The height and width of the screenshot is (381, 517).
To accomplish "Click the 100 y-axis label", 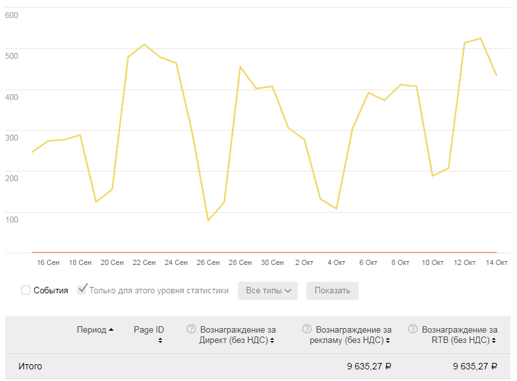I will (12, 219).
